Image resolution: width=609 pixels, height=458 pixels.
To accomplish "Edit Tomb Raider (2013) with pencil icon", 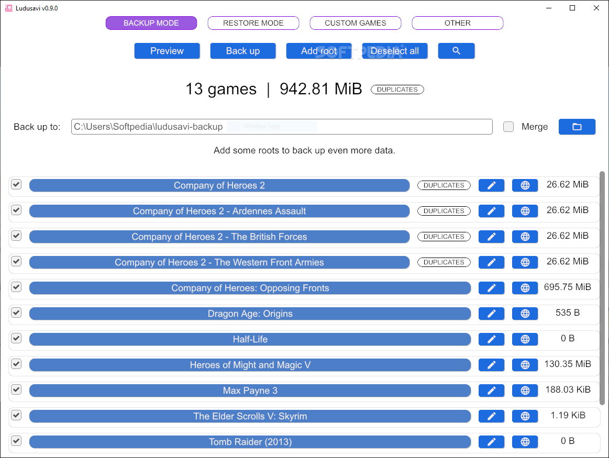I will (491, 441).
